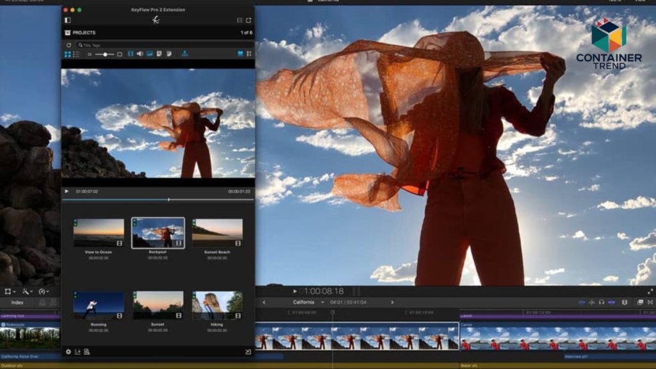This screenshot has width=656, height=369.
Task: Click the large preview image in KeyFlow
Action: (158, 124)
